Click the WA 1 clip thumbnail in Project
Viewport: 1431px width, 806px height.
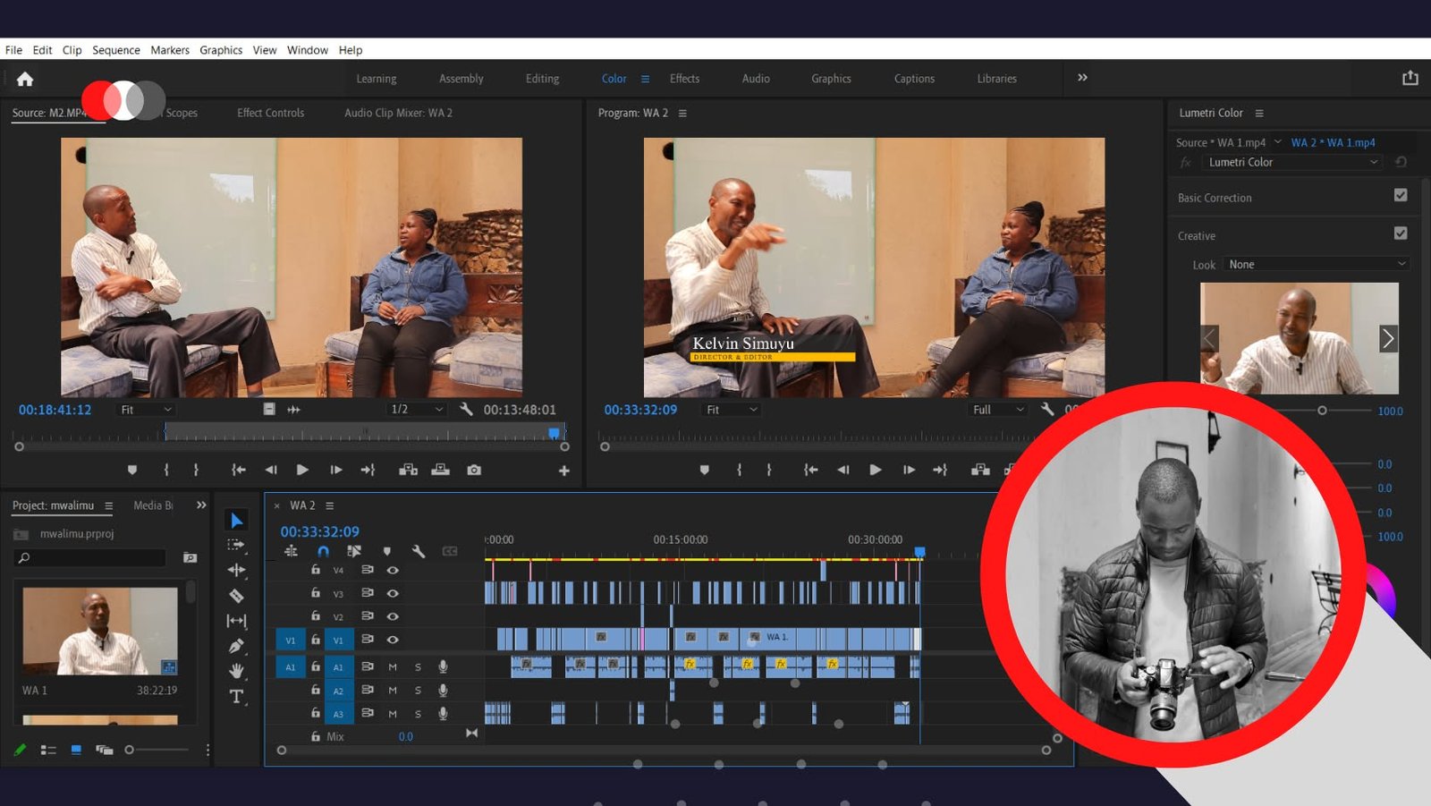[x=100, y=631]
